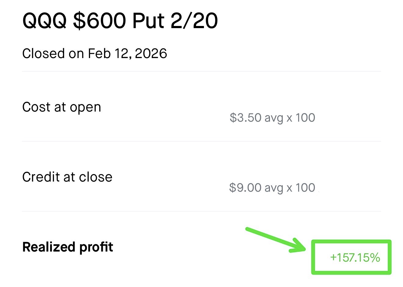
Task: Select the 2/20 expiration in the title
Action: [194, 21]
